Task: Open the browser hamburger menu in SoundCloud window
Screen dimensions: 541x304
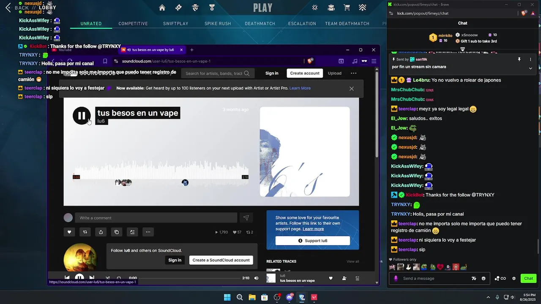Action: pyautogui.click(x=374, y=61)
